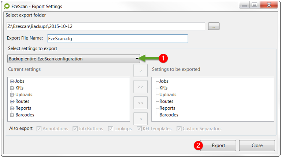Select Routes in Settings to be exported
This screenshot has width=281, height=157.
(x=166, y=101)
